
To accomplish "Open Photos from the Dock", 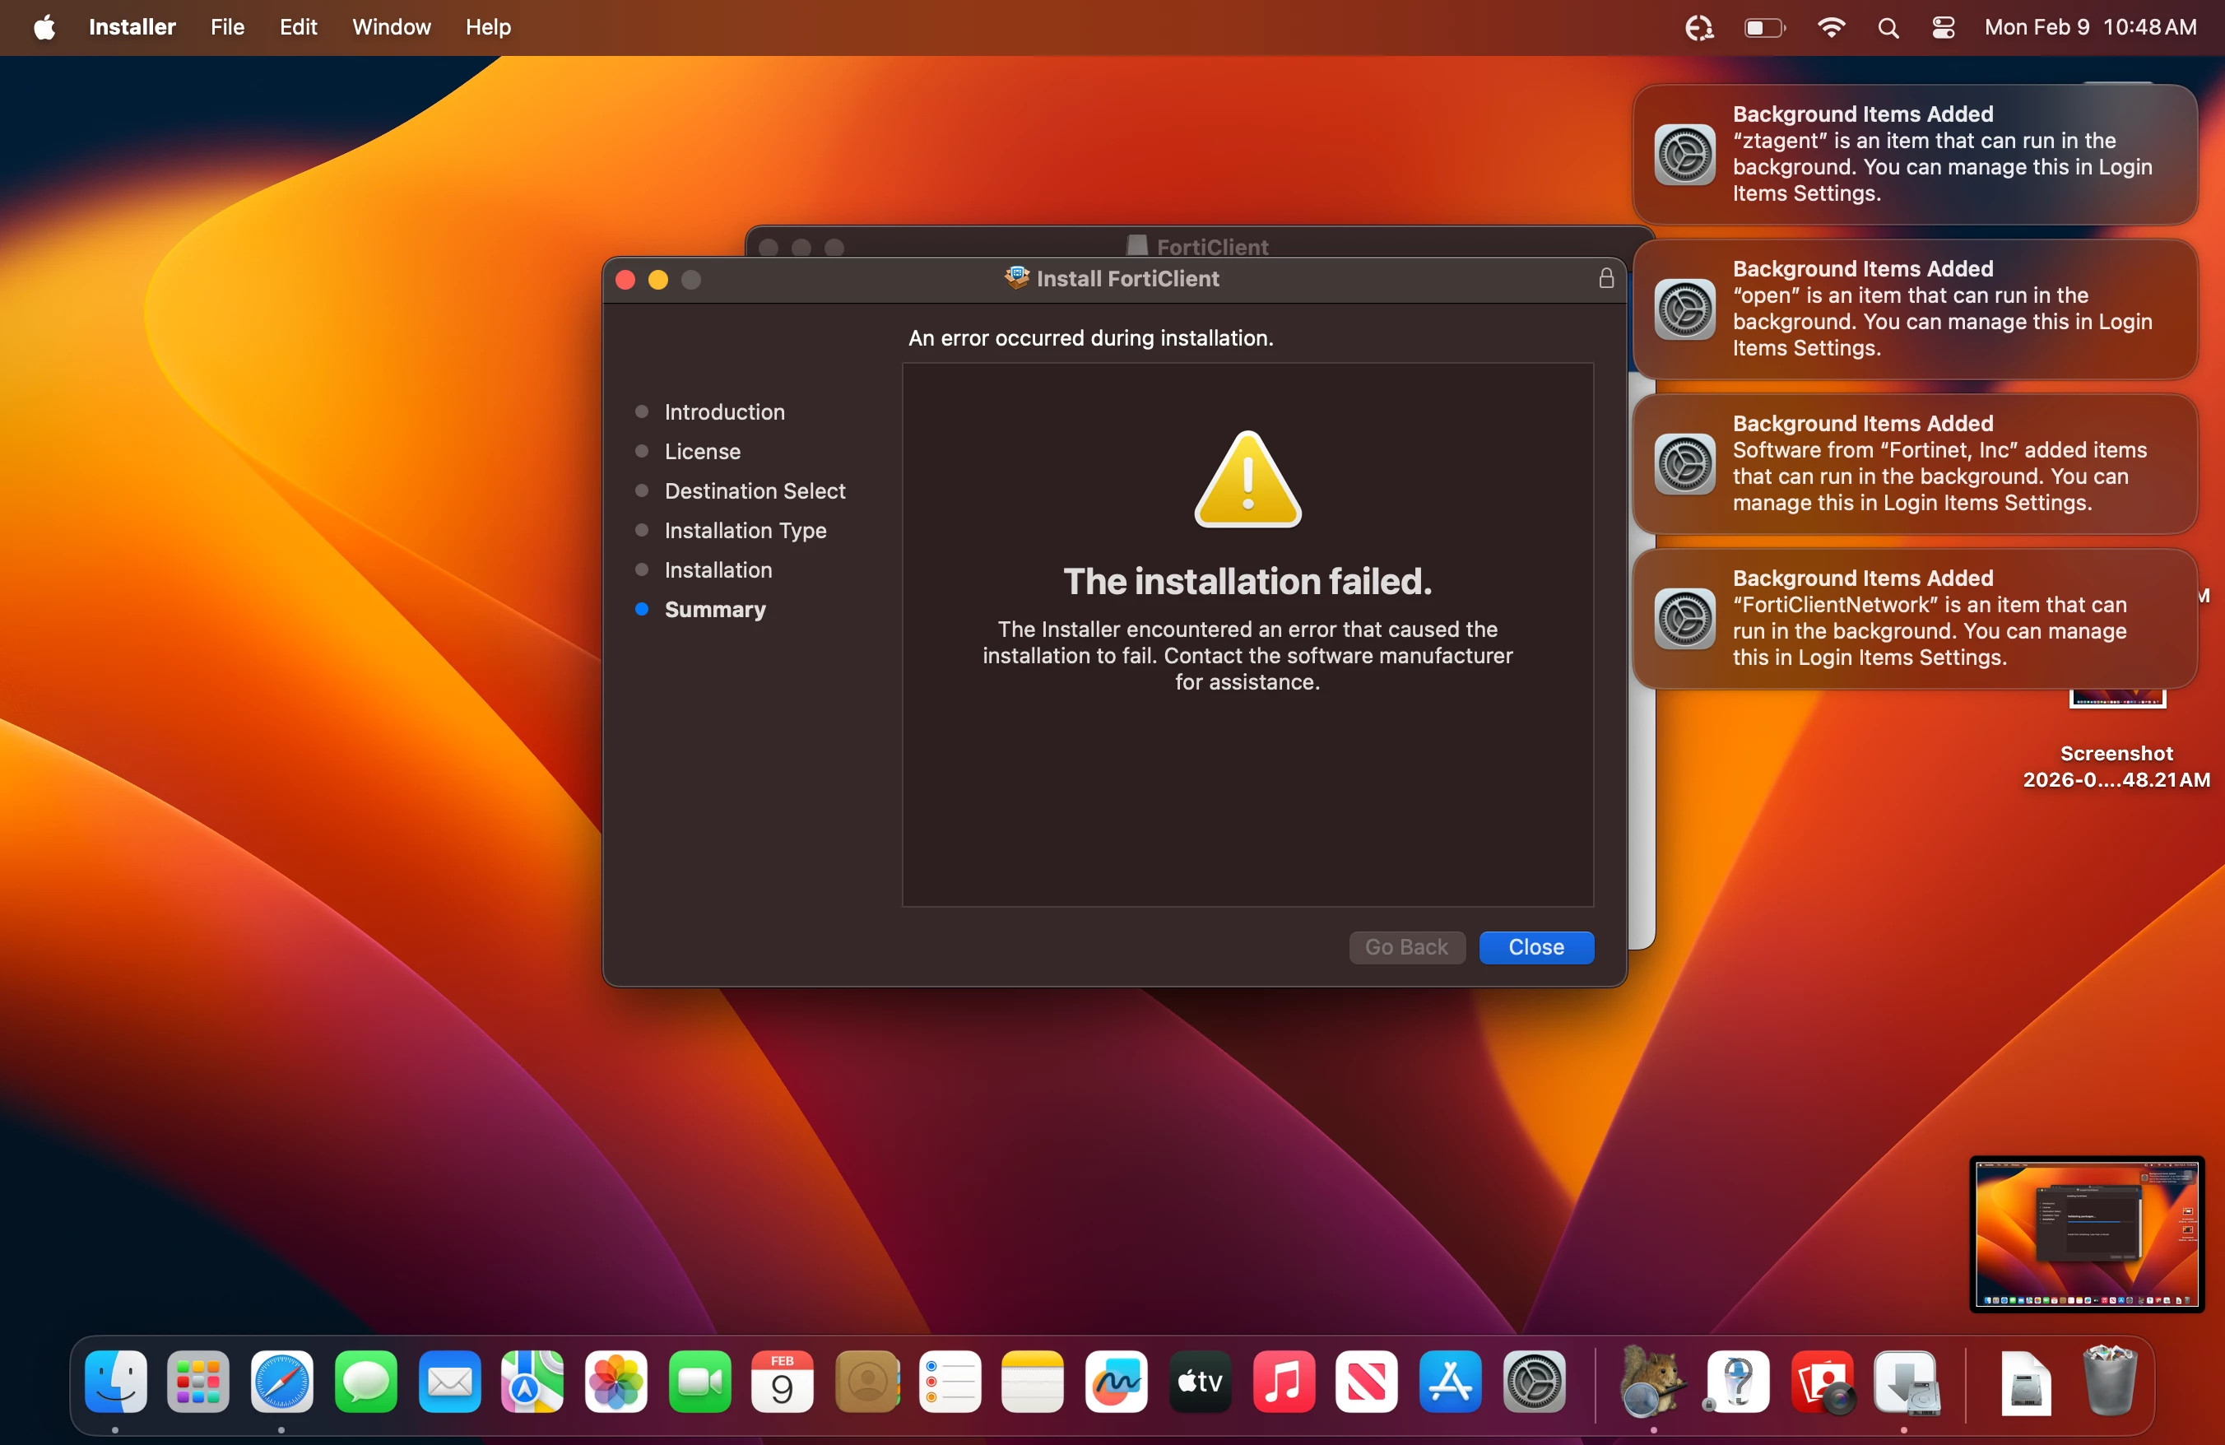I will click(616, 1382).
